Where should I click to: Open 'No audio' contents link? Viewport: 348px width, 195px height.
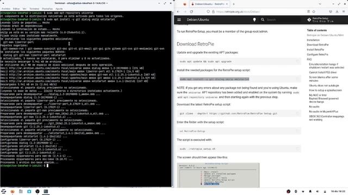coord(314,107)
